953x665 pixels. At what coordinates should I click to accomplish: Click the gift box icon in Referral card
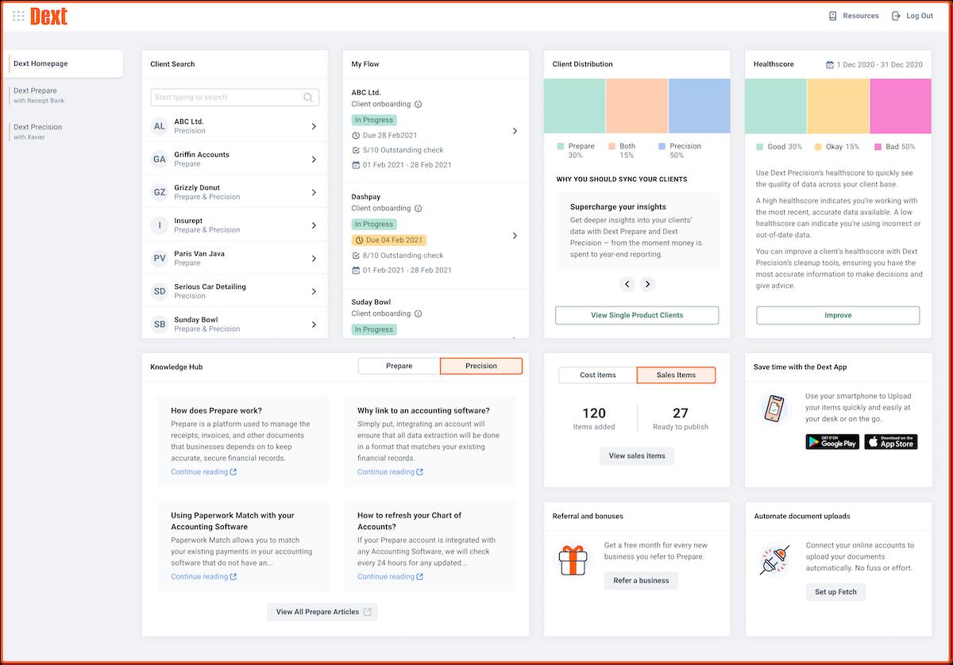573,560
